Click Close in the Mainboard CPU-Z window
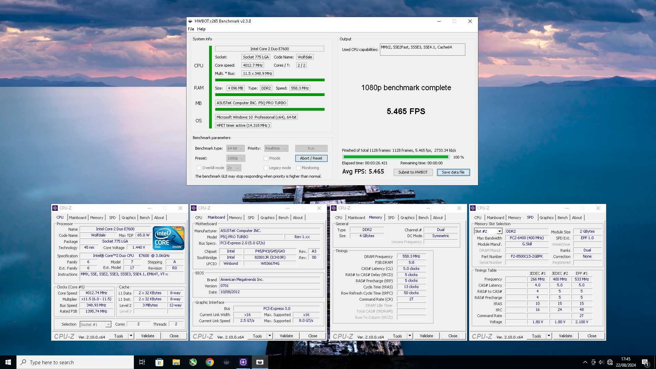The height and width of the screenshot is (369, 656). tap(313, 336)
